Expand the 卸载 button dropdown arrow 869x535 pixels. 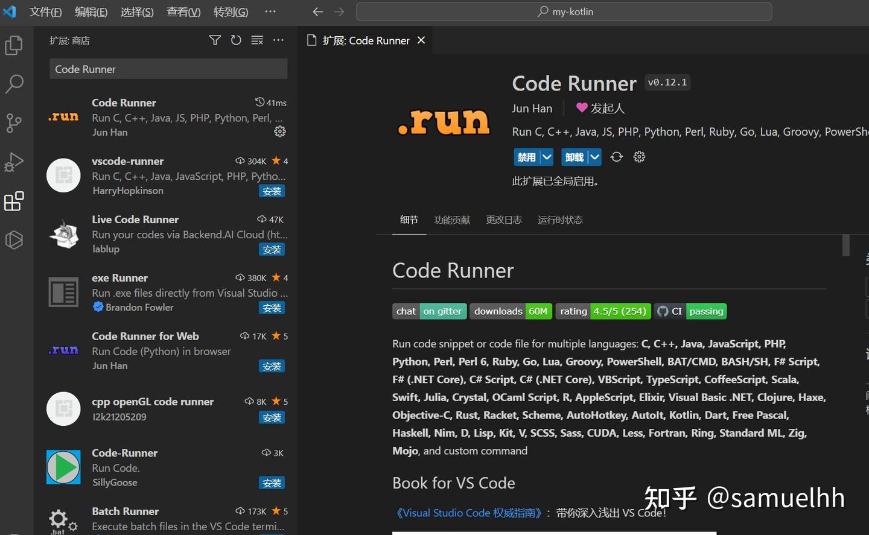pos(594,157)
